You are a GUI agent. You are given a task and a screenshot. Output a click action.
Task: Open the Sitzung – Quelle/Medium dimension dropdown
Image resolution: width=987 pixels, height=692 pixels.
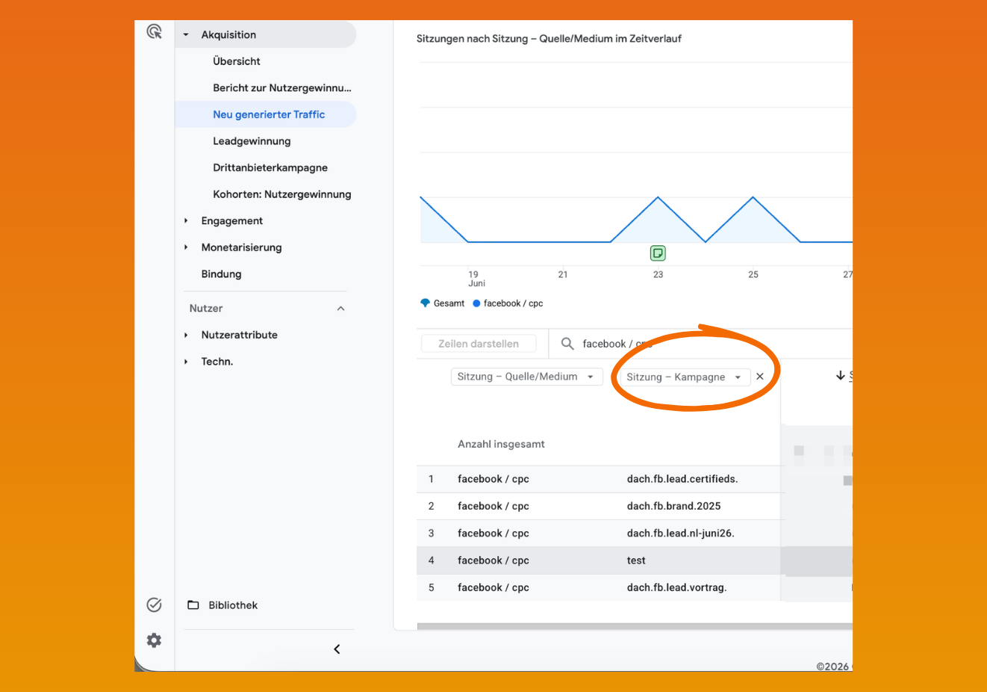click(x=526, y=377)
